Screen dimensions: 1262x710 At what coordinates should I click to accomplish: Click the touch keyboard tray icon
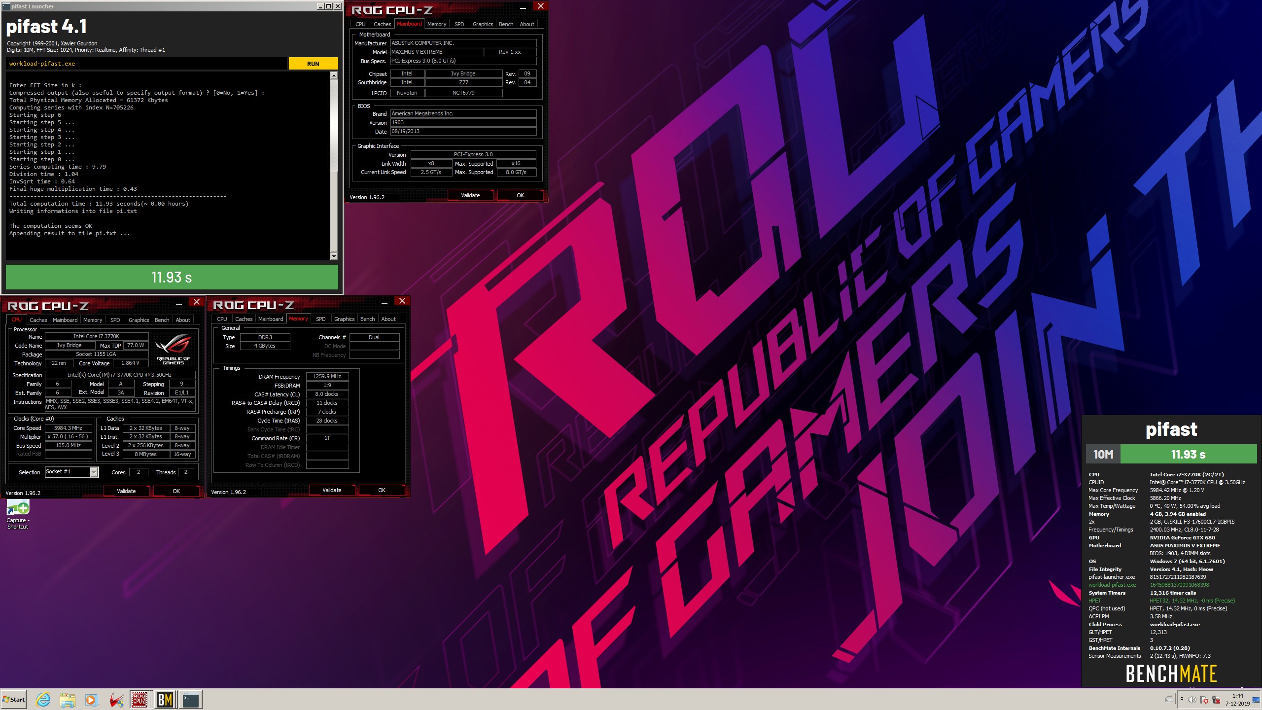pos(1169,699)
